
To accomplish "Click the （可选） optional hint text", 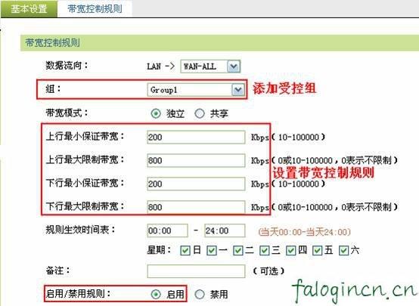I will coord(268,271).
